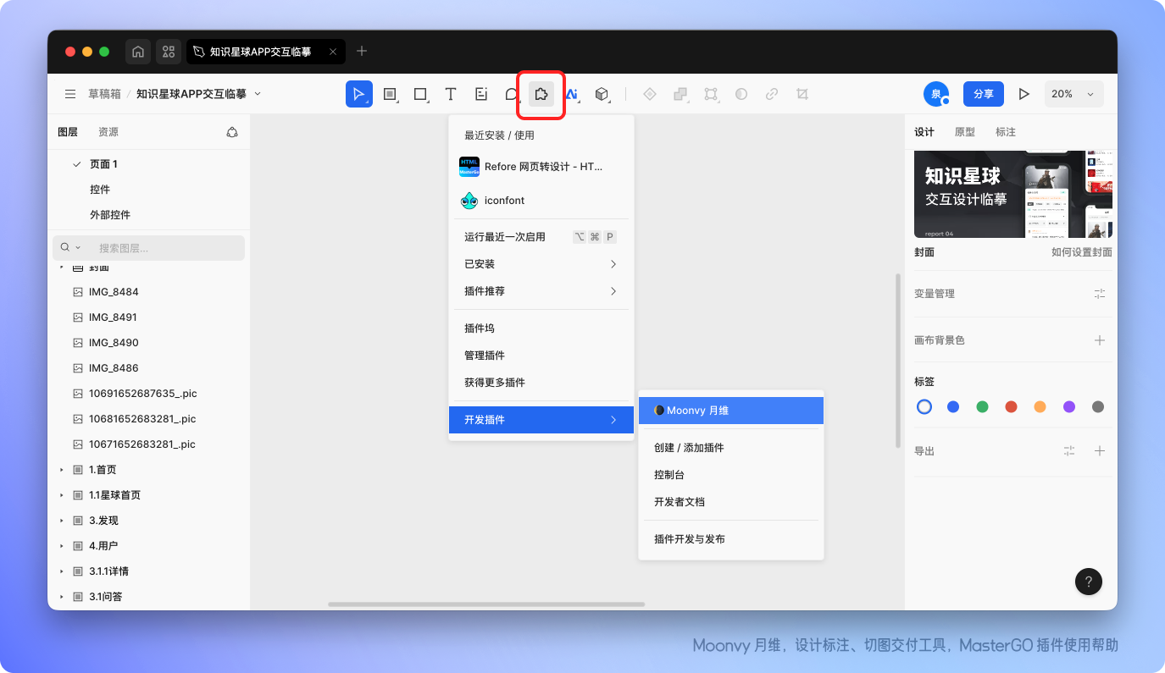The image size is (1165, 673).
Task: Switch to the 原型 tab
Action: click(965, 132)
